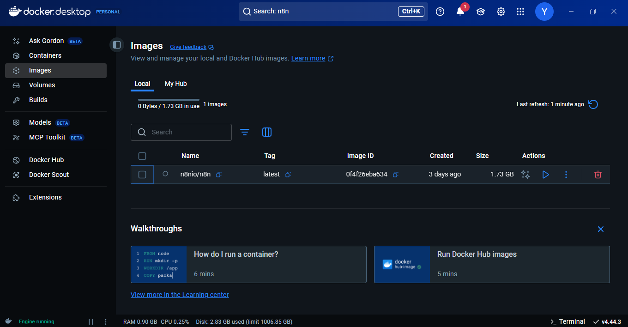The width and height of the screenshot is (628, 327).
Task: Open more actions for n8nio/n8n
Action: 566,175
